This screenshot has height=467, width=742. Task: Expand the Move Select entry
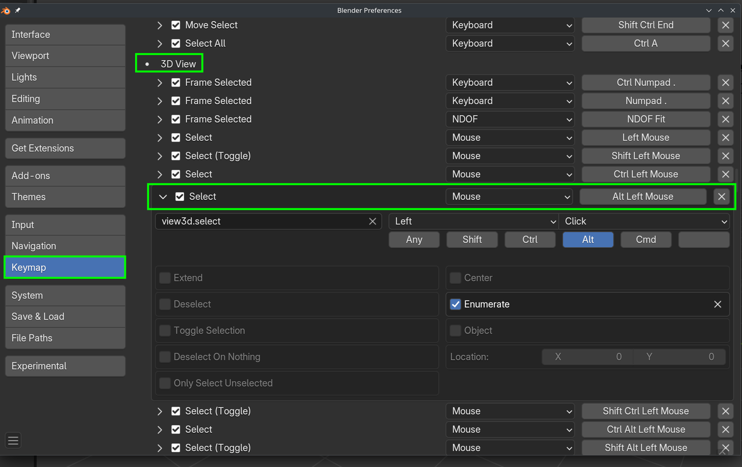[x=160, y=25]
